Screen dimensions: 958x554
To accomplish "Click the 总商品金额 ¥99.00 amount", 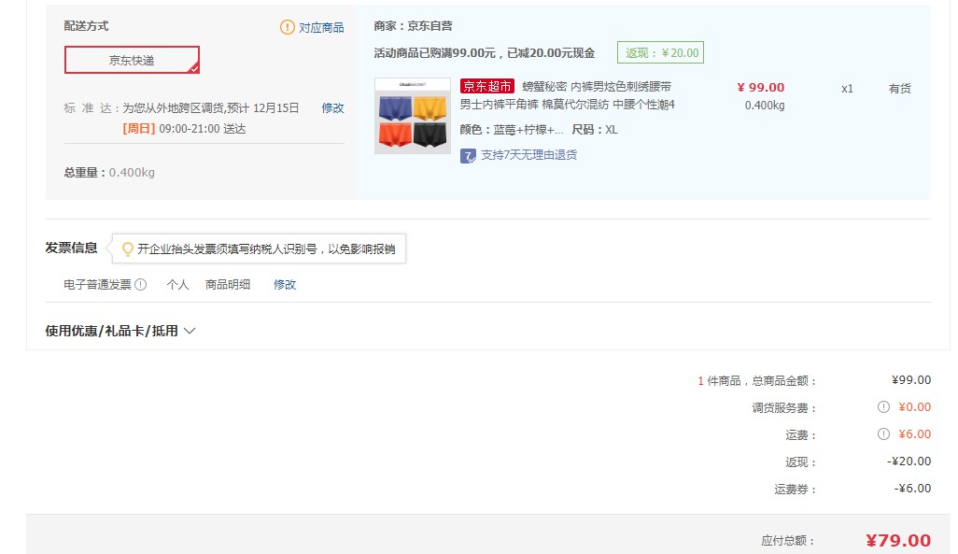I will [x=911, y=380].
